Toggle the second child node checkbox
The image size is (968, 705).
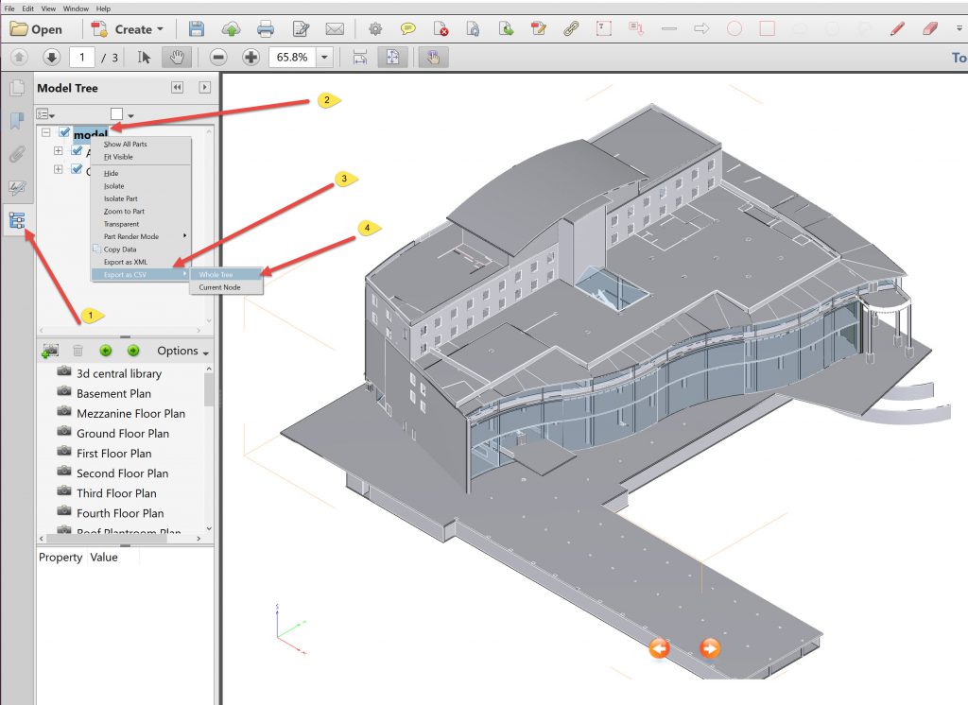point(78,151)
